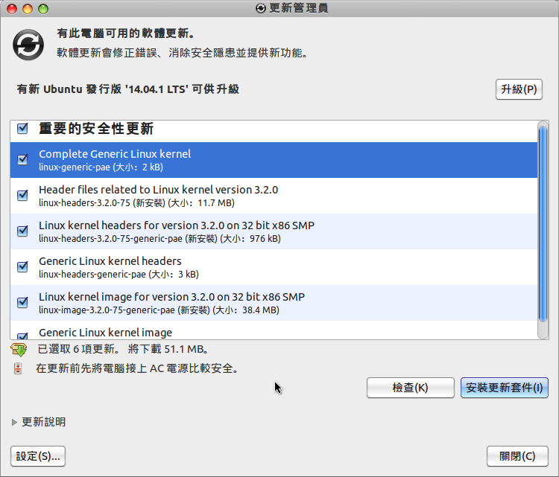Click 安裝更新套件(I) to install updates
This screenshot has height=477, width=559.
(x=504, y=388)
